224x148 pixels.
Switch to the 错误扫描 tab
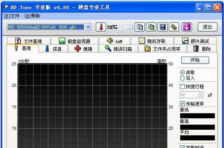[118, 49]
